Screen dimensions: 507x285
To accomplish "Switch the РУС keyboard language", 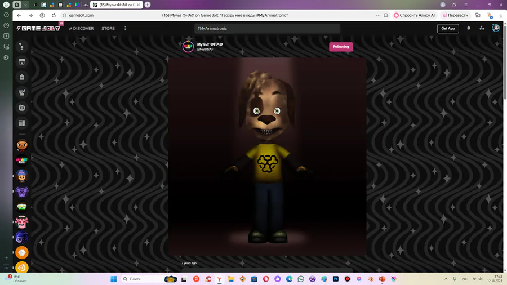I will (464, 279).
